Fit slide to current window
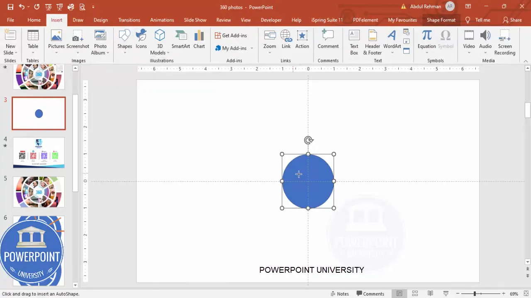Screen dimensions: 531x298 (x=526, y=294)
